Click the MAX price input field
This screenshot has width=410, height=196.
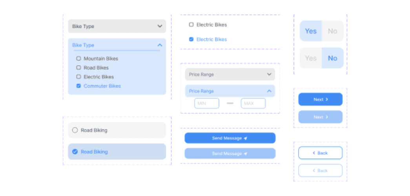[253, 103]
